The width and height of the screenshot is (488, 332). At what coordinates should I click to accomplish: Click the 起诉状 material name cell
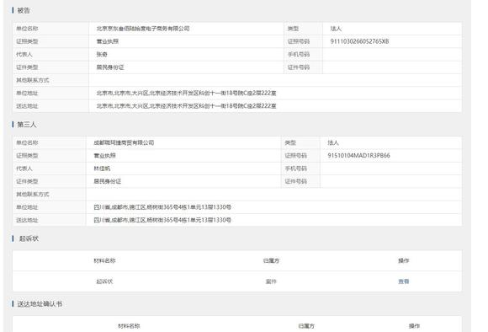(104, 281)
